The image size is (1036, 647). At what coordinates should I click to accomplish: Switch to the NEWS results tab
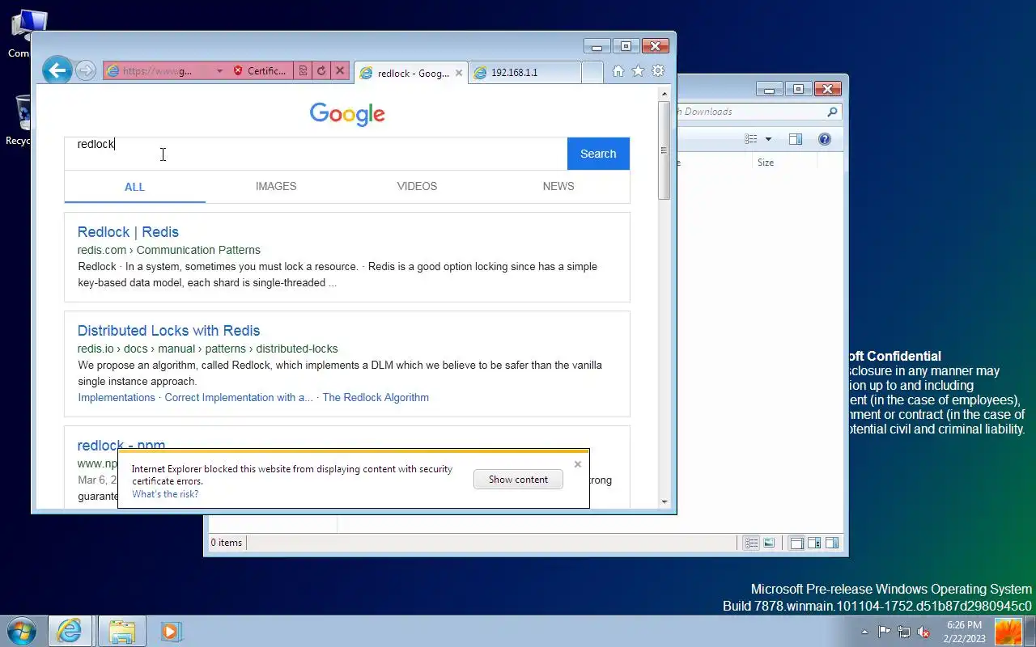click(558, 186)
